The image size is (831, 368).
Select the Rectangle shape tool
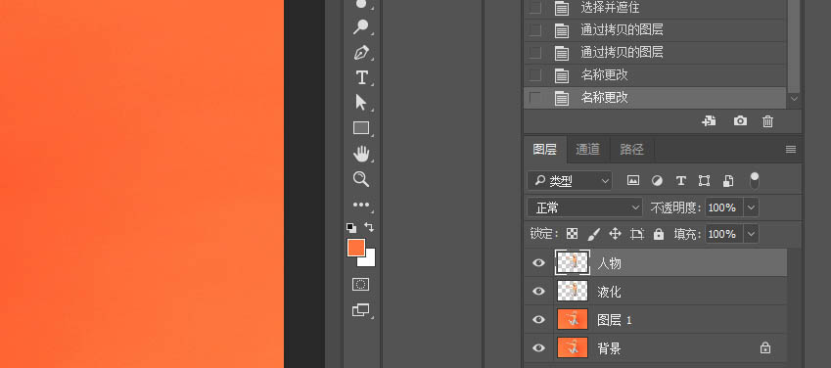coord(361,128)
